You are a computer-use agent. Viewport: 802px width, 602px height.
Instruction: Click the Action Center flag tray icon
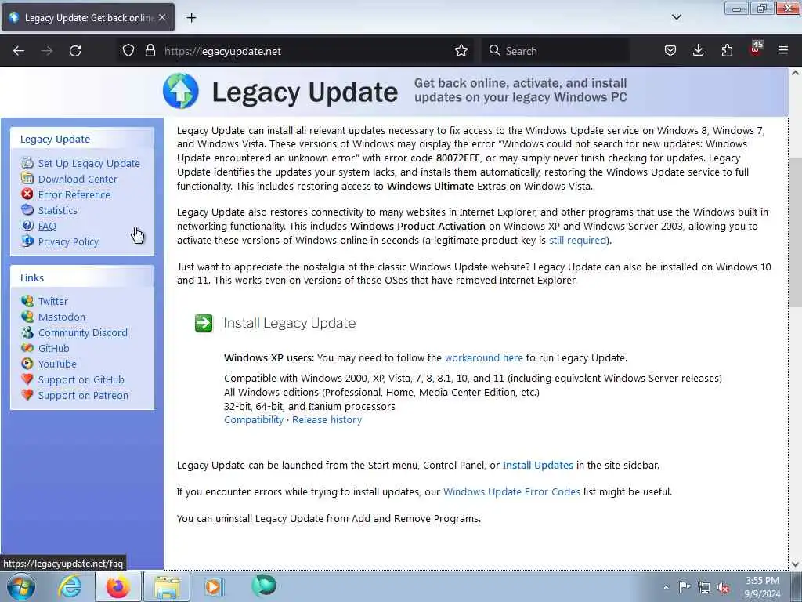pos(685,587)
